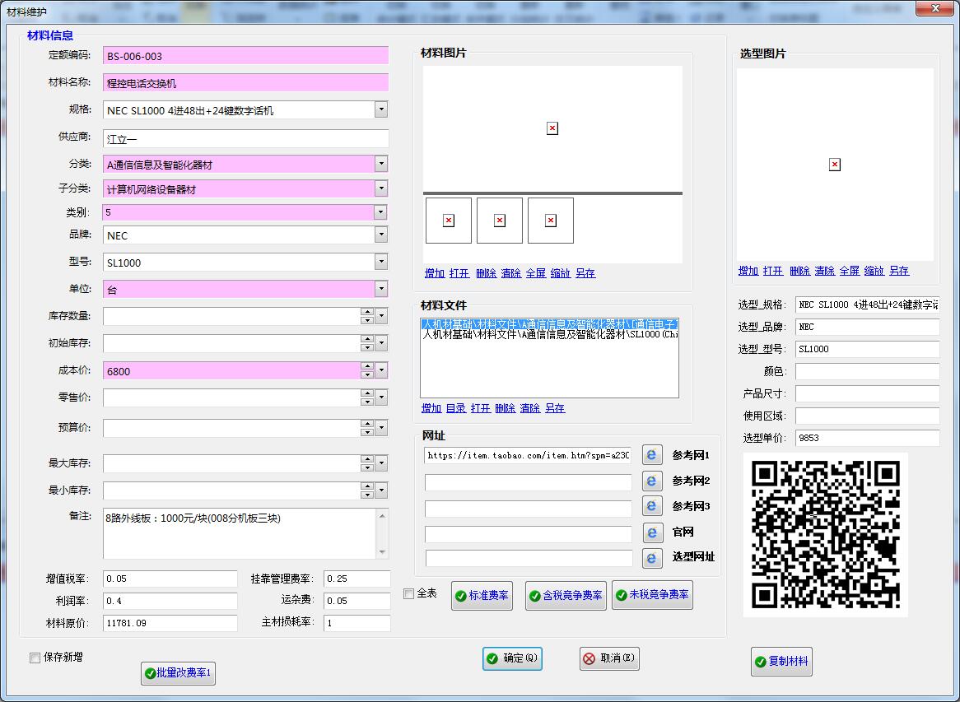This screenshot has width=960, height=702.
Task: Click the 定额编码 field BS-006-003
Action: [245, 56]
